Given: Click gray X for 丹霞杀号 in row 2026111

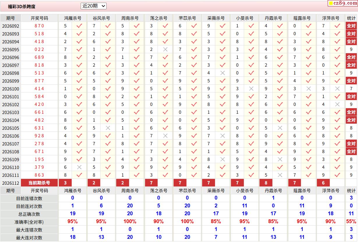Looking at the screenshot, I should click(x=280, y=175).
